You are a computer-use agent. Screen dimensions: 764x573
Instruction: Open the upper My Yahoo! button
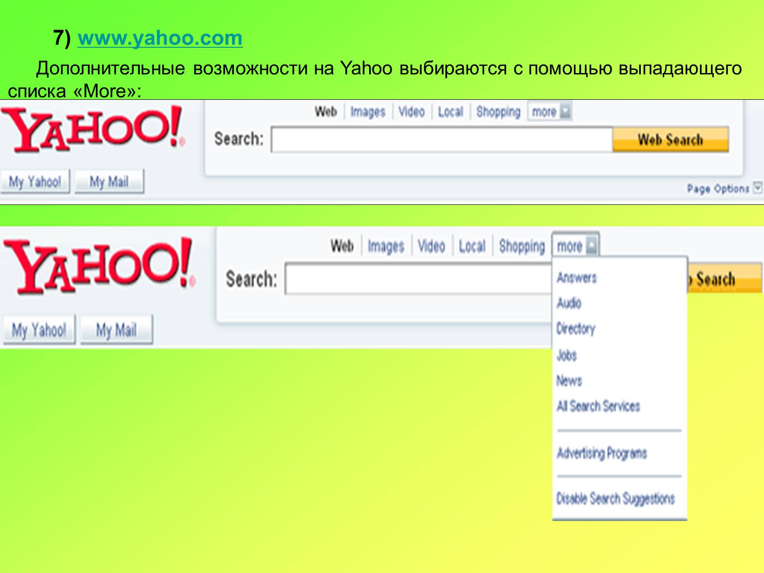tap(35, 181)
